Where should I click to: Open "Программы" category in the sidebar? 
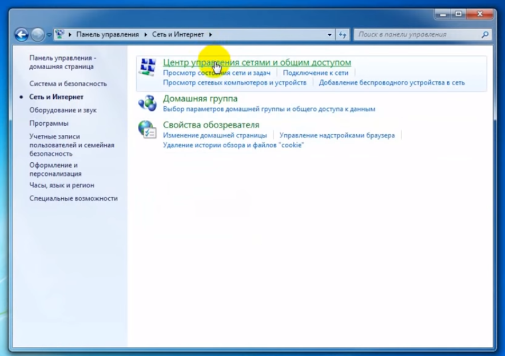pyautogui.click(x=49, y=123)
